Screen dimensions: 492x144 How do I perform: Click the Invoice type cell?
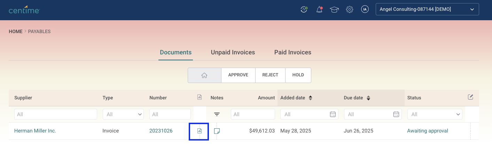pyautogui.click(x=111, y=131)
